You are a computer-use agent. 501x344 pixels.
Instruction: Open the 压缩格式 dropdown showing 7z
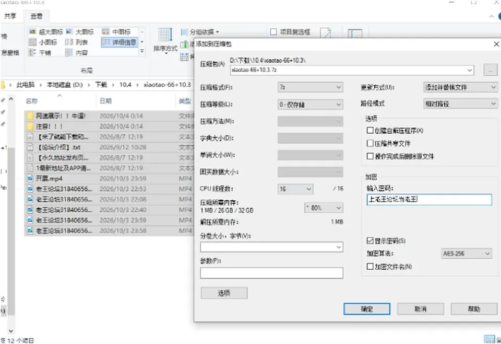(310, 87)
